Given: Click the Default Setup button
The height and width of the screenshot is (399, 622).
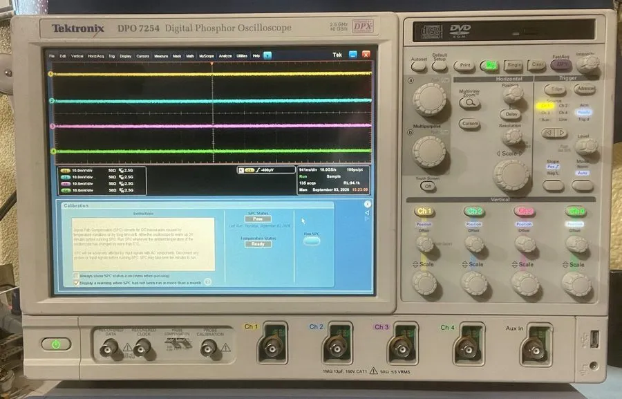Looking at the screenshot, I should pyautogui.click(x=439, y=66).
